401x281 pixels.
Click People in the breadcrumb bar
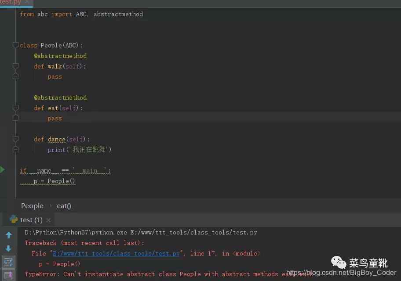(32, 206)
